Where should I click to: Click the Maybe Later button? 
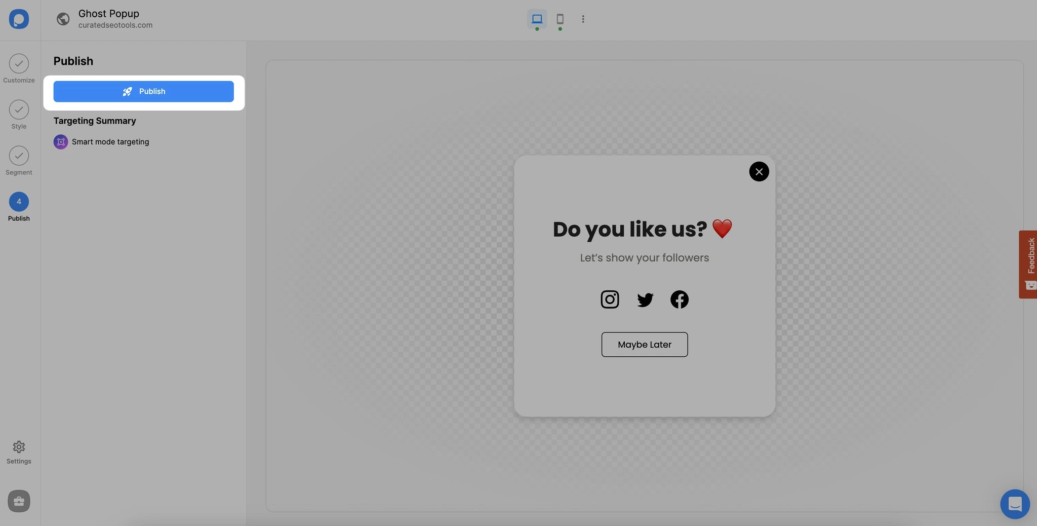tap(645, 345)
